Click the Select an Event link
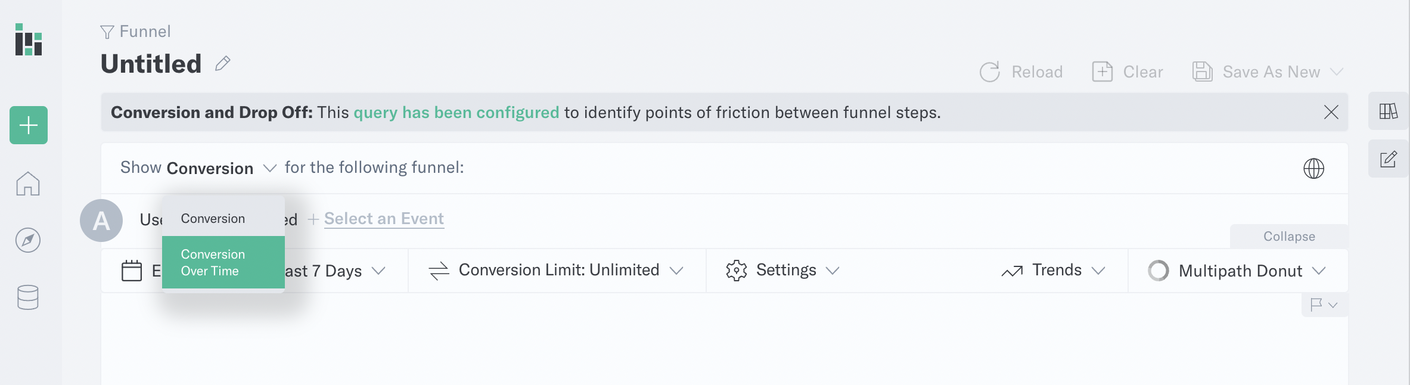The height and width of the screenshot is (385, 1410). pyautogui.click(x=384, y=219)
